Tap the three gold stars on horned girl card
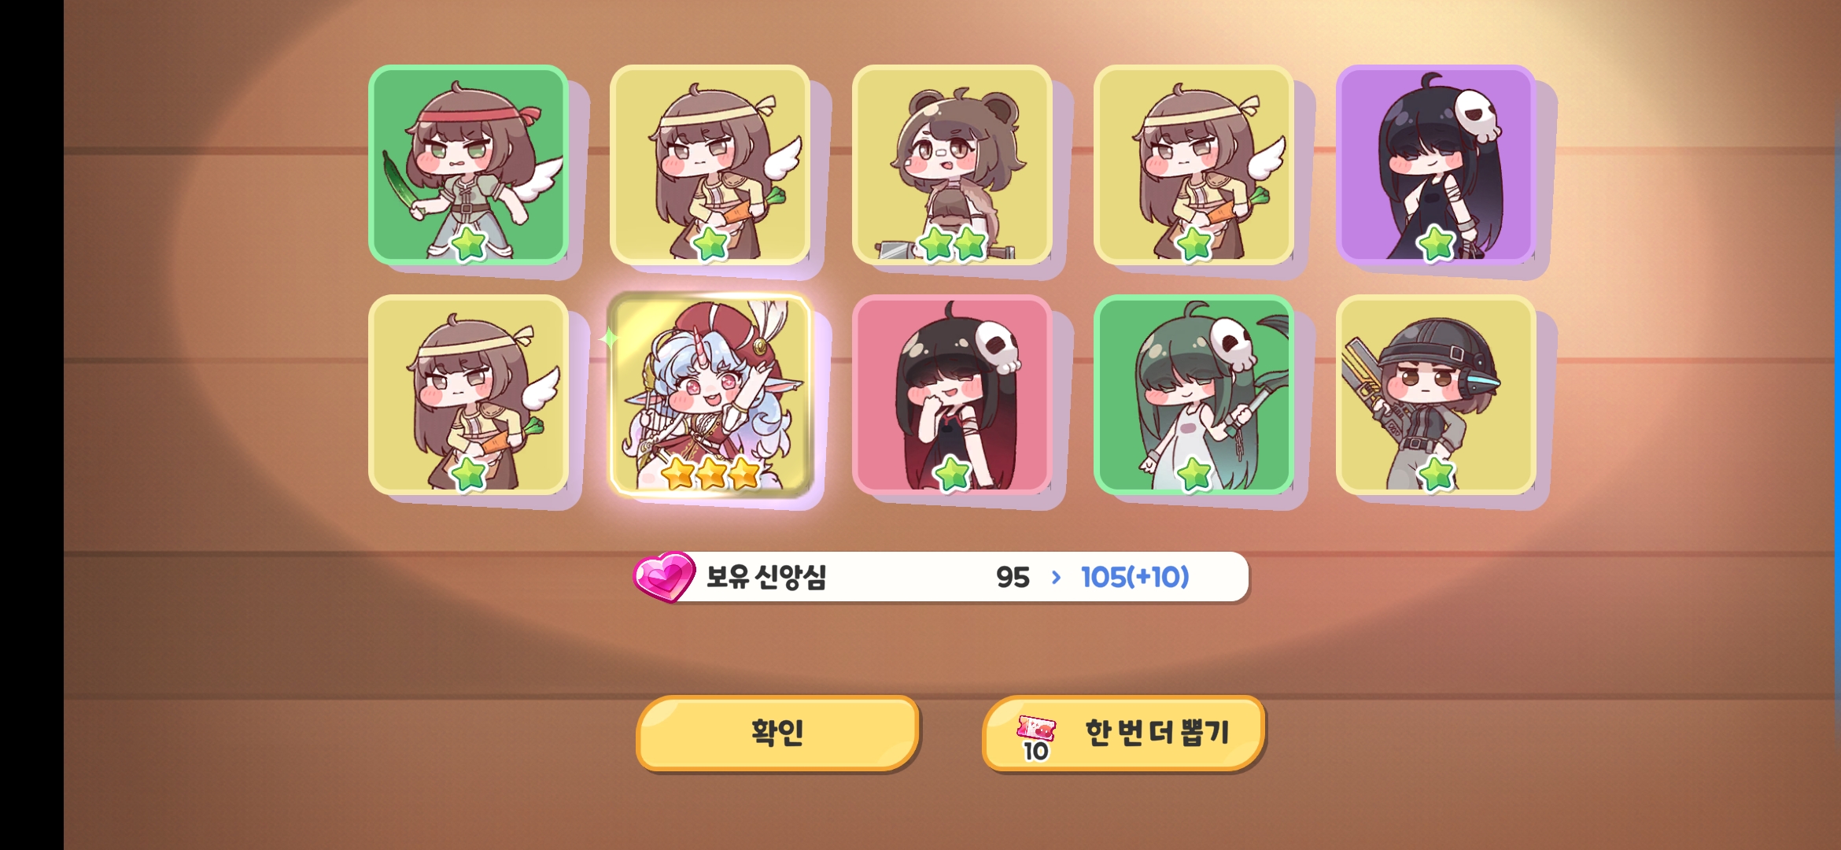 [x=711, y=474]
